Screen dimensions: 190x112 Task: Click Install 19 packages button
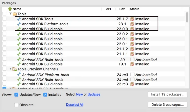pyautogui.click(x=168, y=95)
